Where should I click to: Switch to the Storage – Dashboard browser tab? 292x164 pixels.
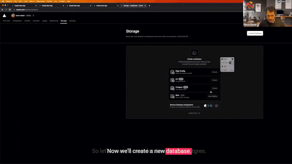[x=133, y=6]
